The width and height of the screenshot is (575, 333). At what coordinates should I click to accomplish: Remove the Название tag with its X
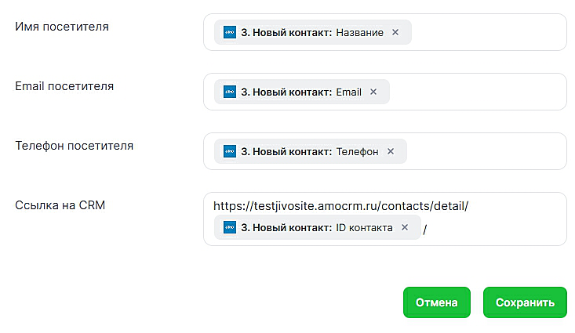[395, 32]
